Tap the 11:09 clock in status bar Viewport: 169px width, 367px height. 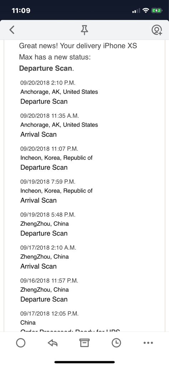[x=21, y=10]
